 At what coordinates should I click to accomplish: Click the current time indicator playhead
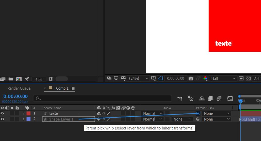point(241,101)
